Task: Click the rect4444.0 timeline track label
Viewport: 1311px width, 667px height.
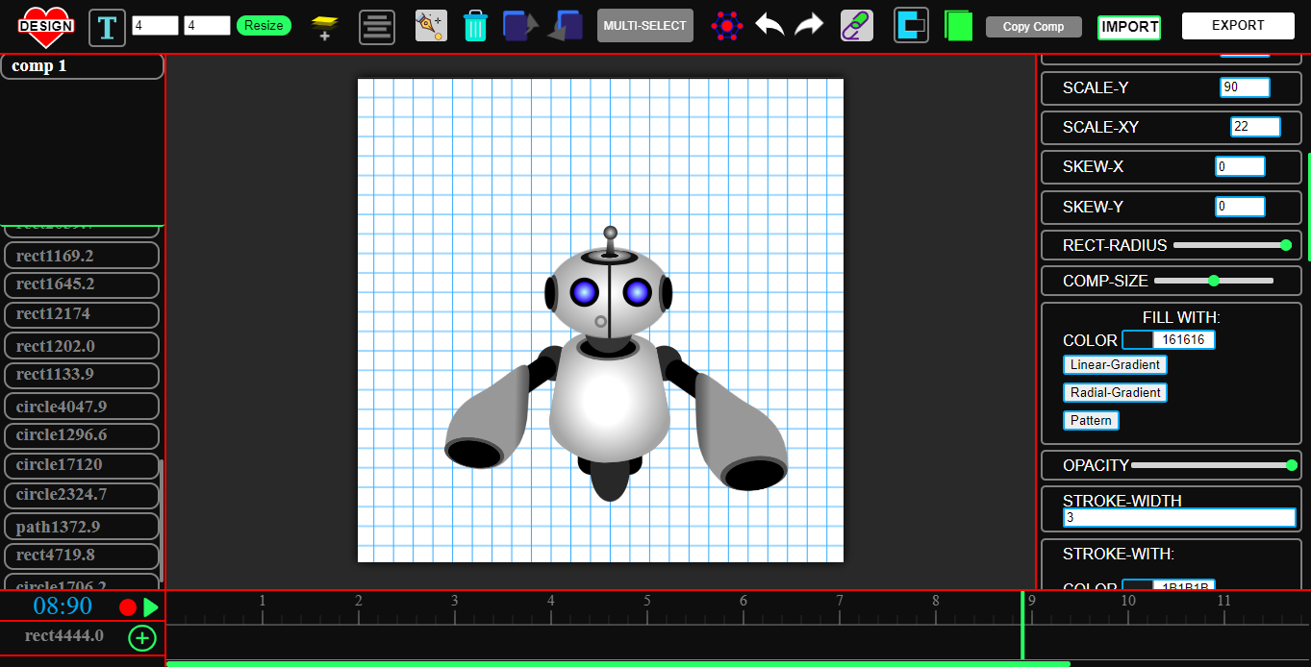Action: pyautogui.click(x=64, y=635)
